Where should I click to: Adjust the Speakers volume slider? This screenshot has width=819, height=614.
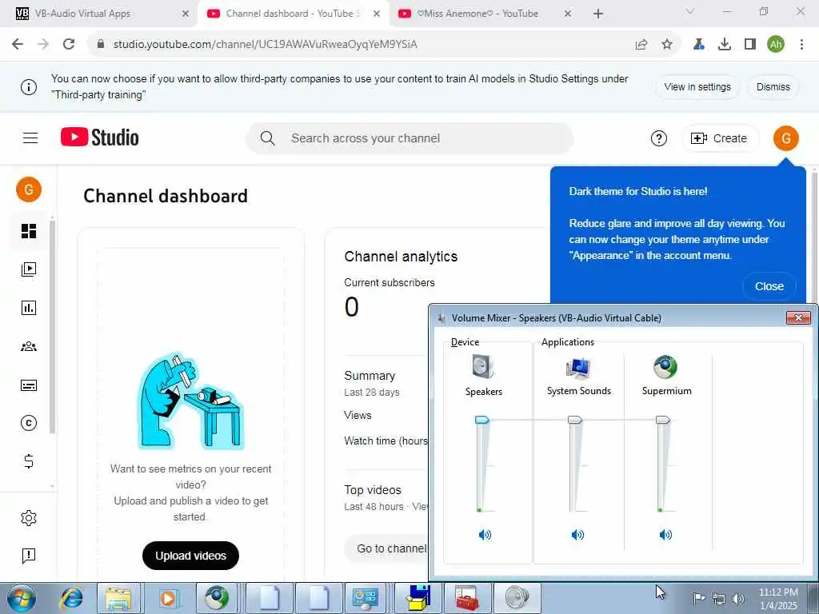pos(481,420)
